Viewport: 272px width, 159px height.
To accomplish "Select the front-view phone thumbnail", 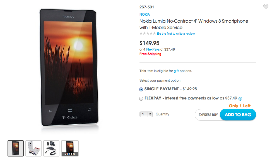I will [16, 148].
